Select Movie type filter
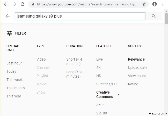The width and height of the screenshot is (168, 116). point(41,84)
